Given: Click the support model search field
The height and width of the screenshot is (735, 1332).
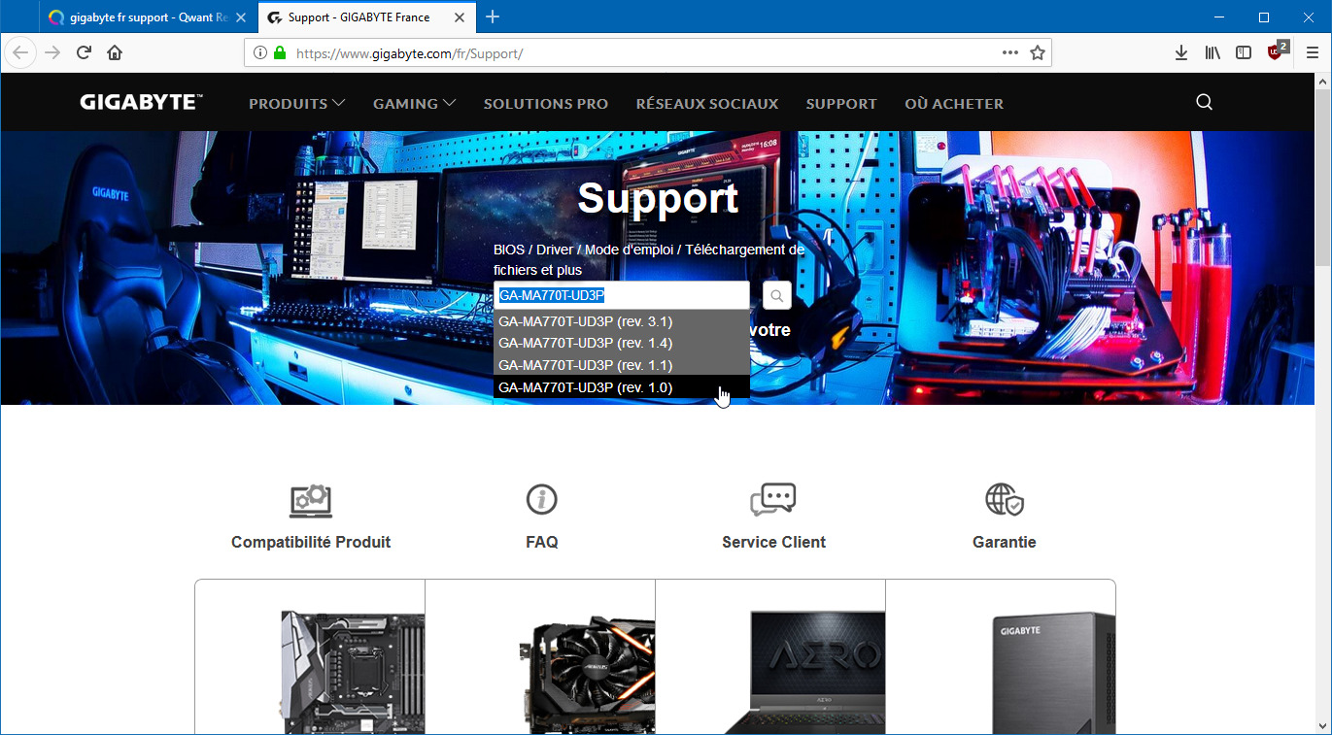Looking at the screenshot, I should (x=622, y=296).
